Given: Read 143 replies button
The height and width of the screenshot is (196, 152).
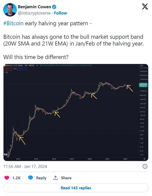Looking at the screenshot, I should point(76,188).
